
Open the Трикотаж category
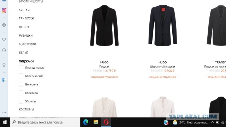pyautogui.click(x=26, y=18)
